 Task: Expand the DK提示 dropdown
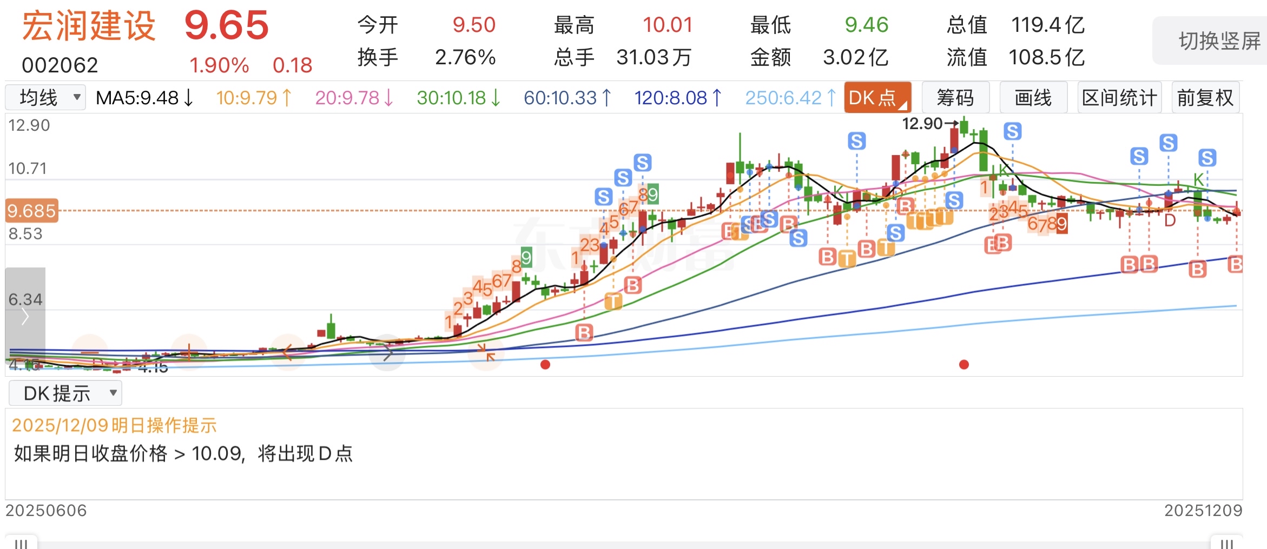tap(65, 393)
